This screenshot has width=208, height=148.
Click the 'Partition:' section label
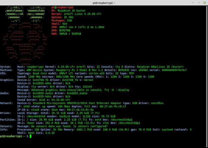click(8, 120)
